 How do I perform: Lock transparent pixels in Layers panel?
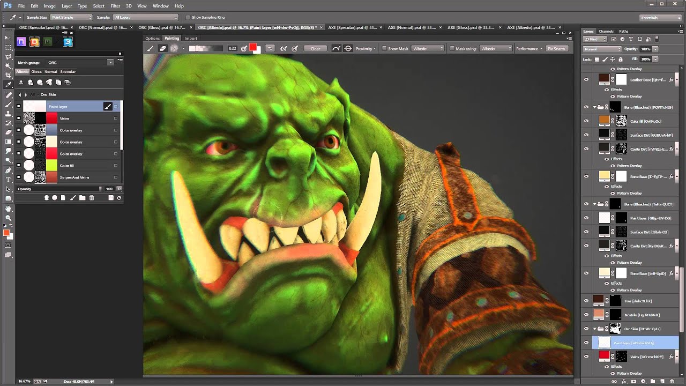598,59
